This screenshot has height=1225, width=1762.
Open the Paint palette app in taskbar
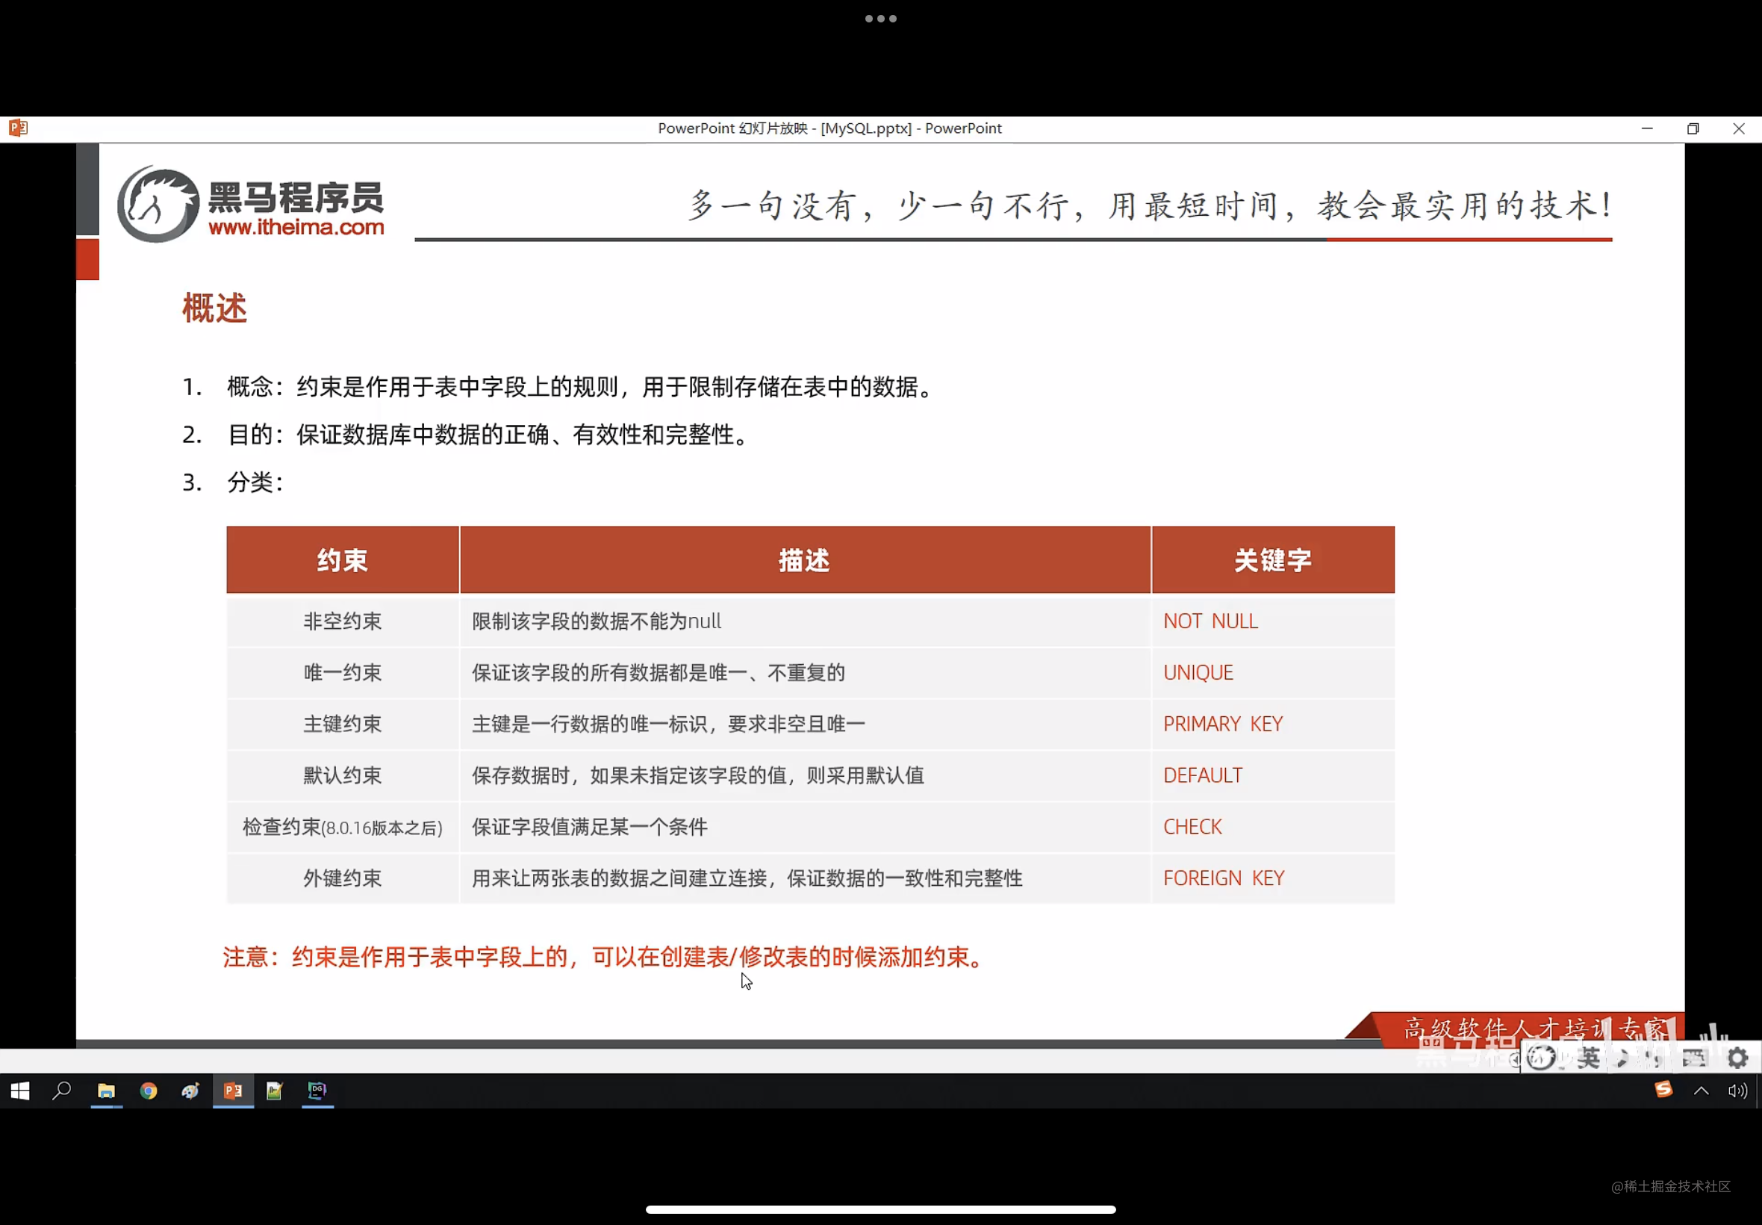[x=190, y=1090]
